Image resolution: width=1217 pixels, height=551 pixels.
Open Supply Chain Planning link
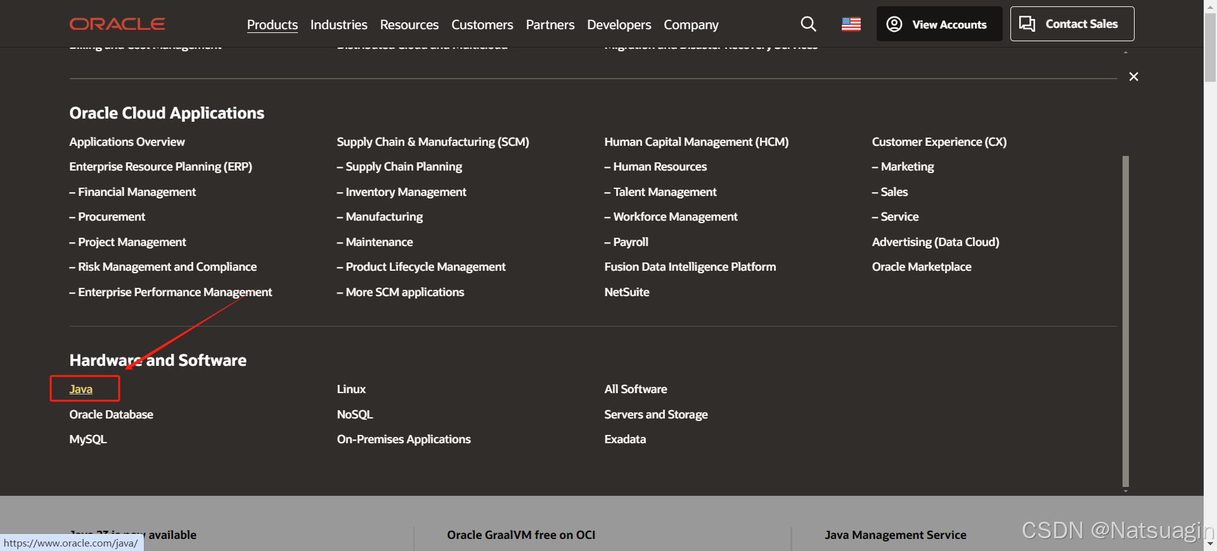click(399, 166)
